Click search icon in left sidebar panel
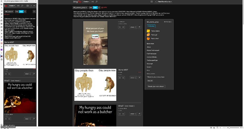The height and width of the screenshot is (129, 244). pos(22,6)
